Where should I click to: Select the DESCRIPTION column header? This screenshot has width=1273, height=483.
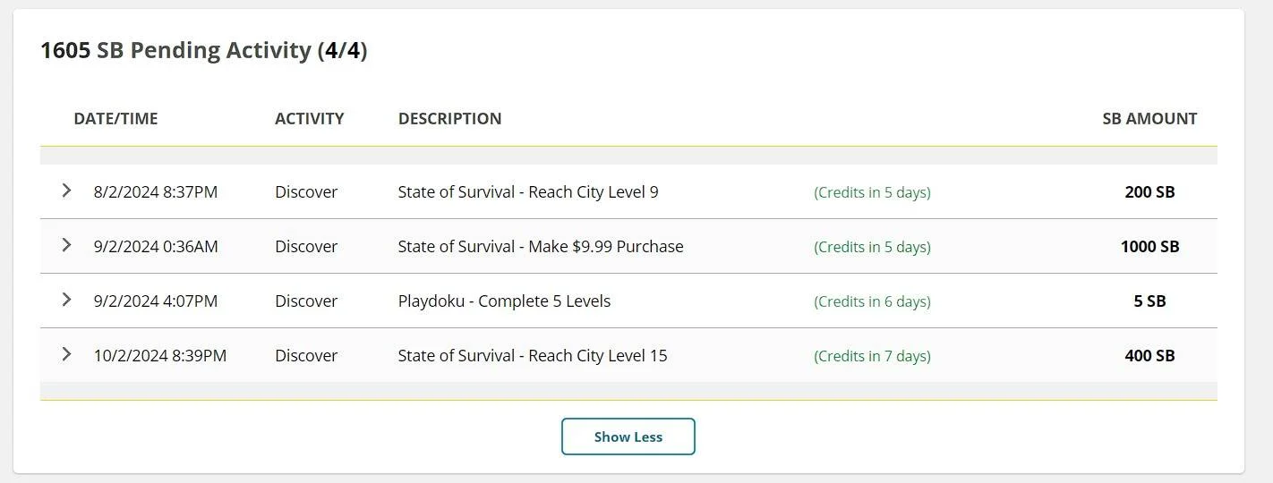[449, 118]
